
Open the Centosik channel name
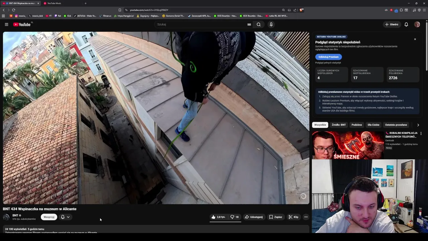(x=390, y=141)
